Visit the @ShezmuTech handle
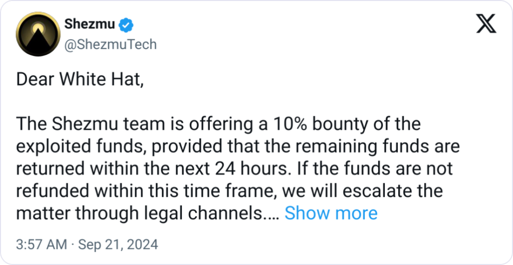Screen dimensions: 513x265 click(111, 44)
